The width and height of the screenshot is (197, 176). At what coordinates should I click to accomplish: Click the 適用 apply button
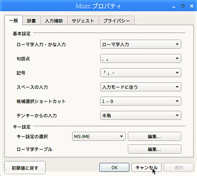point(179,167)
